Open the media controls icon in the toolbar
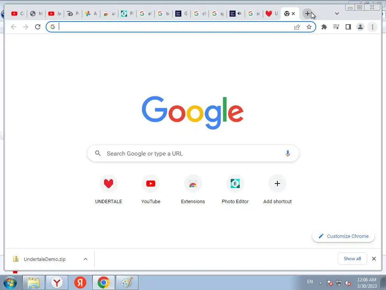Image resolution: width=386 pixels, height=290 pixels. 336,27
